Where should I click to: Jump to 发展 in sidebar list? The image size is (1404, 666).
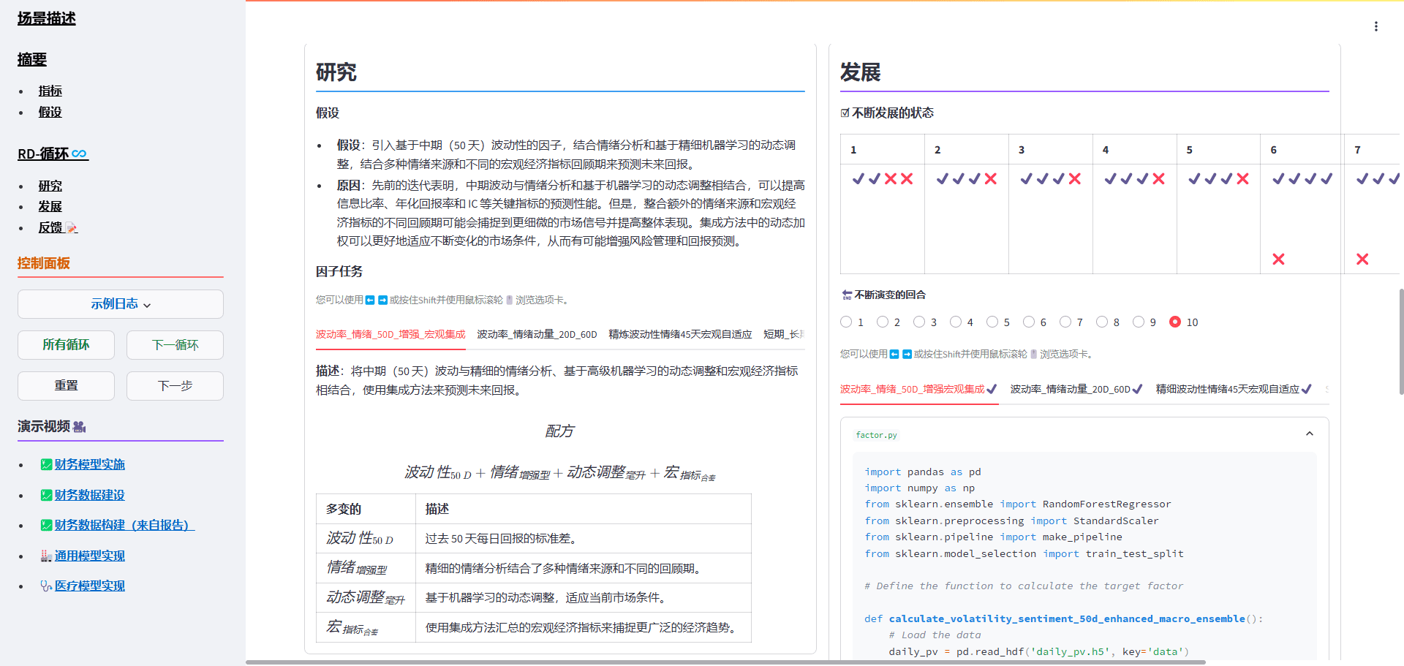(50, 206)
